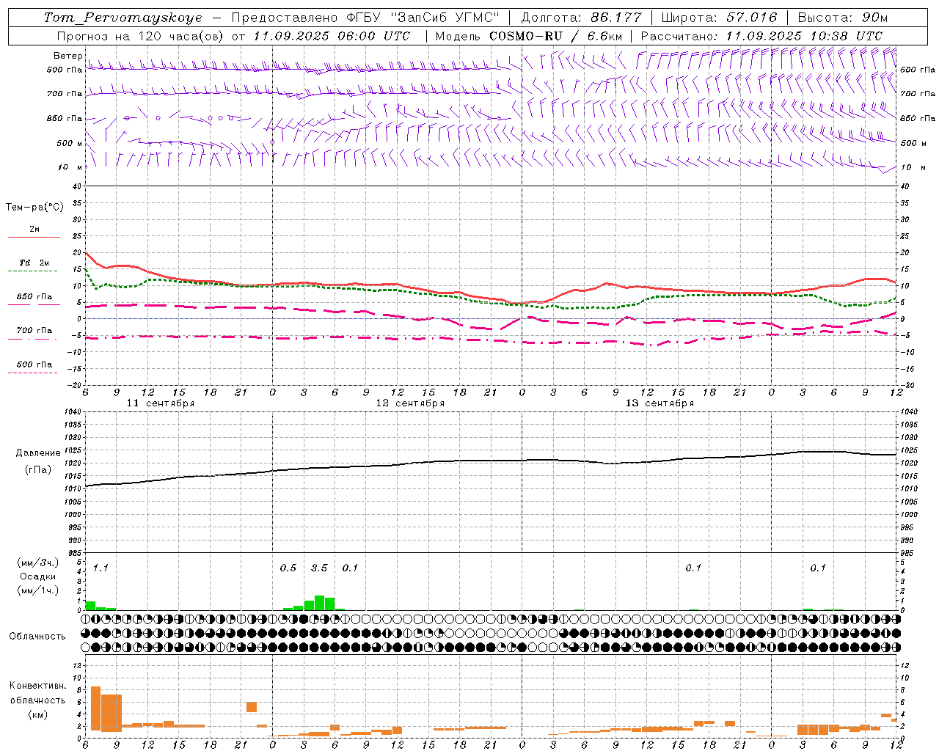Viewport: 939px width, 751px height.
Task: Click the station name Tom_Pervomayskoye
Action: coord(123,18)
